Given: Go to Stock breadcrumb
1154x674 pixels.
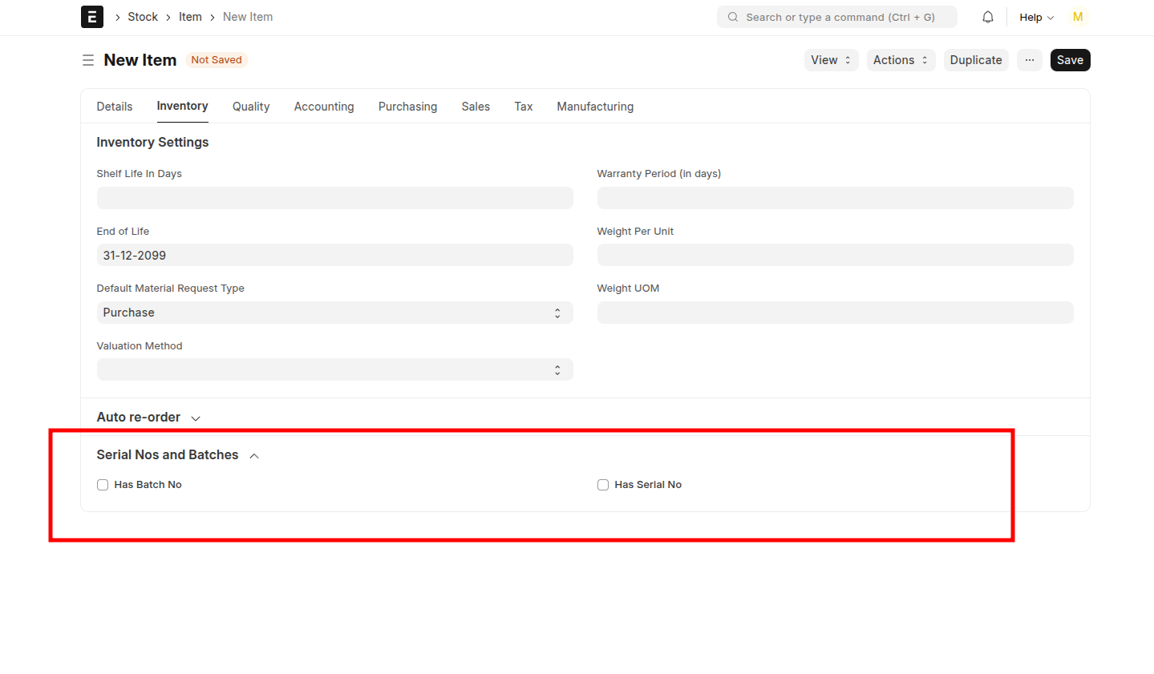Looking at the screenshot, I should pyautogui.click(x=143, y=17).
